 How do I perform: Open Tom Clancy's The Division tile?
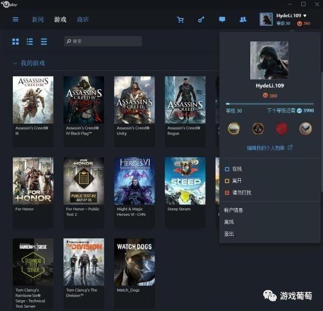[x=83, y=273]
